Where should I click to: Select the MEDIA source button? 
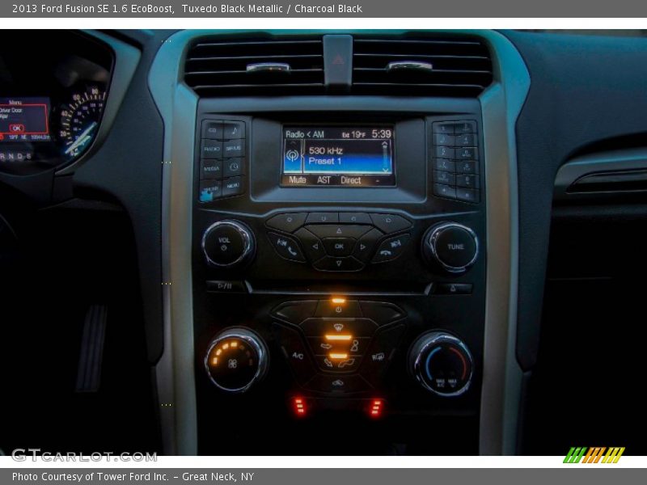(211, 168)
